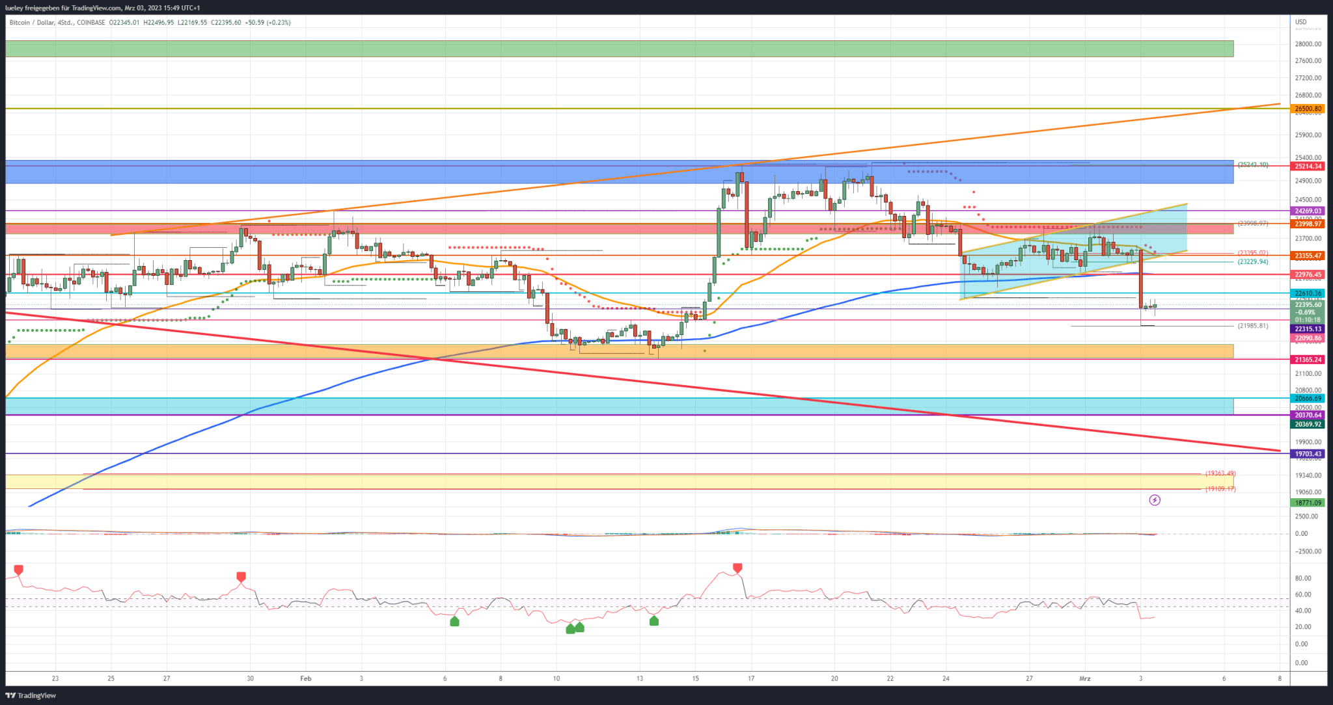The image size is (1333, 705).
Task: Click the rightmost green RSI oversold marker
Action: coord(654,621)
